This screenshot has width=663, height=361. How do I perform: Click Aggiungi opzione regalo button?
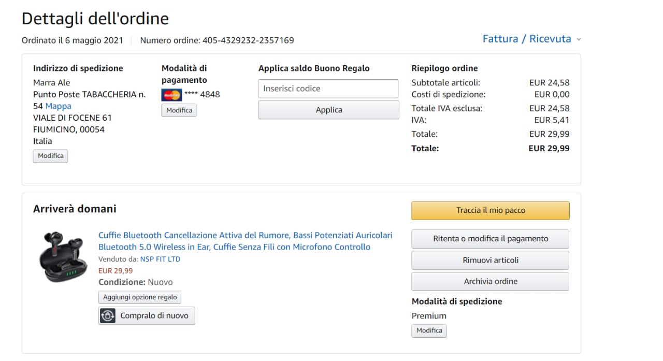click(140, 297)
